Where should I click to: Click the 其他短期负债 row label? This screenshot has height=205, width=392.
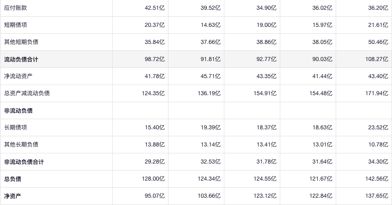21,42
